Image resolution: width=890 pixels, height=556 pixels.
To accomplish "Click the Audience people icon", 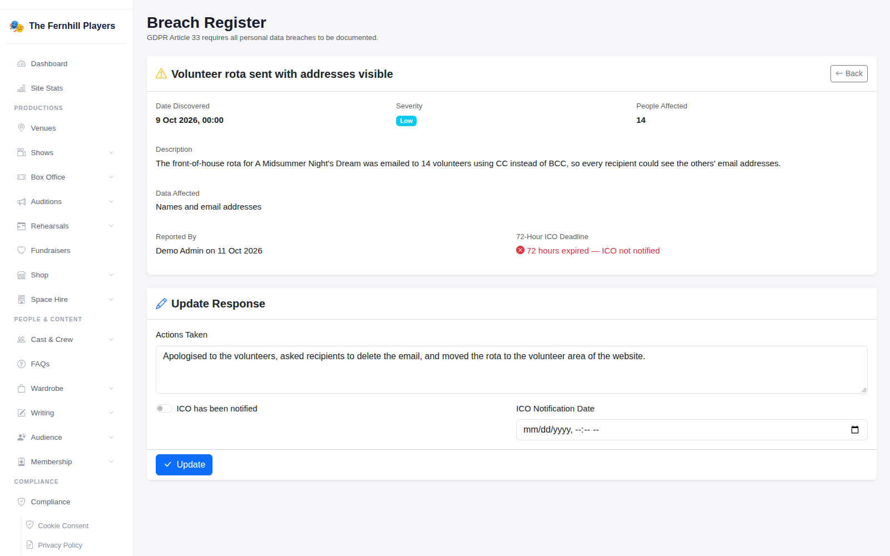I will (x=21, y=437).
